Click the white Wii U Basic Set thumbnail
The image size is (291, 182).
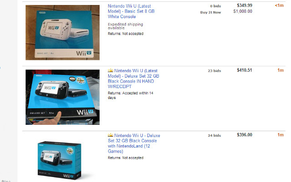[x=63, y=33]
